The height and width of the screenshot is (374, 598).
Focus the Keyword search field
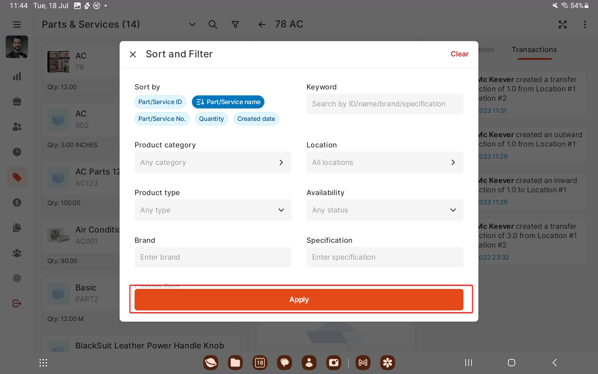pyautogui.click(x=385, y=104)
